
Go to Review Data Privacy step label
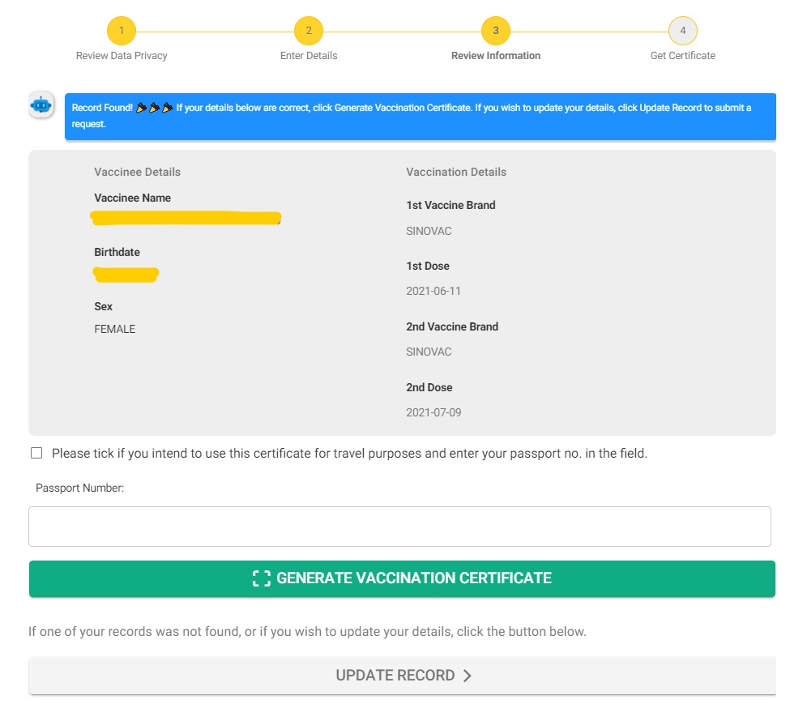(x=122, y=56)
